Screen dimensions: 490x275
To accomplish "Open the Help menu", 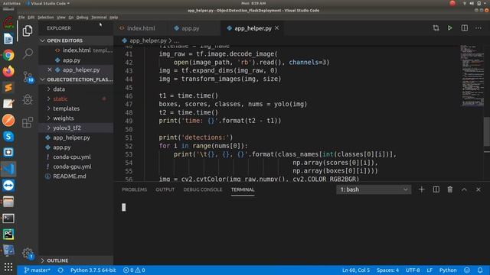I will (x=114, y=18).
